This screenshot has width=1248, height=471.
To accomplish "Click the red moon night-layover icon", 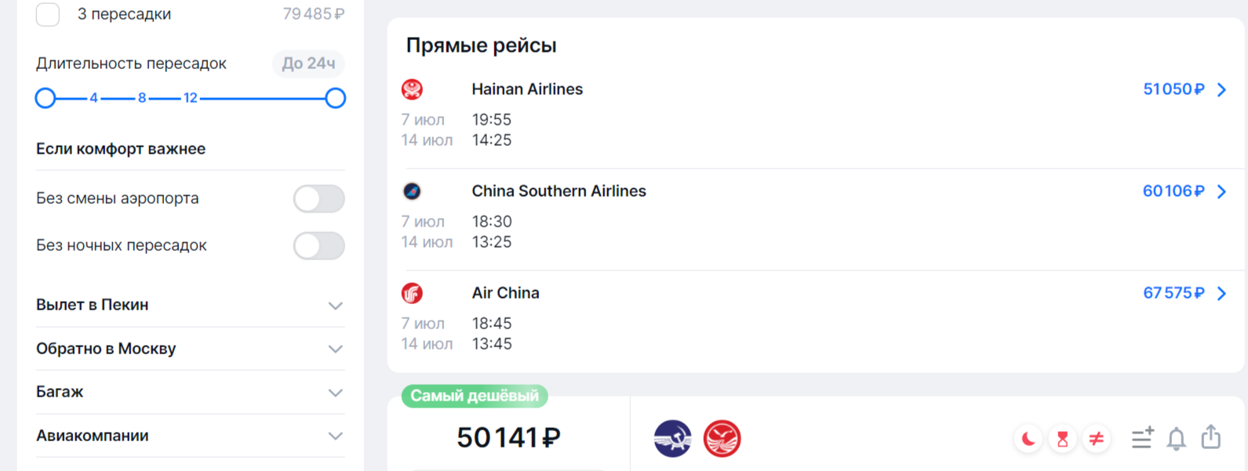I will click(x=1028, y=439).
